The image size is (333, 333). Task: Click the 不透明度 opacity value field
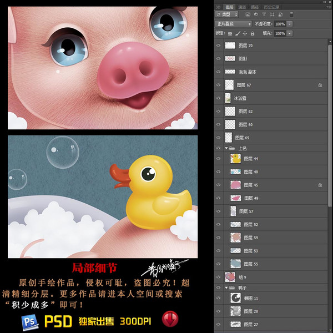(x=280, y=24)
